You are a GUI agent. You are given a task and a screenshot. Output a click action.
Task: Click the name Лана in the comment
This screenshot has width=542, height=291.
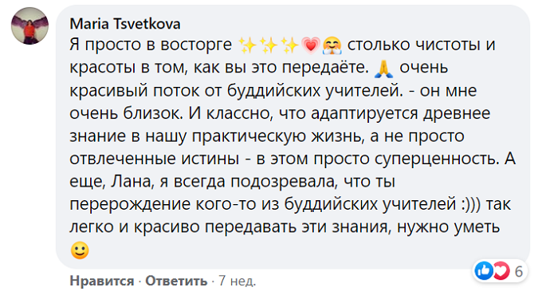click(132, 182)
